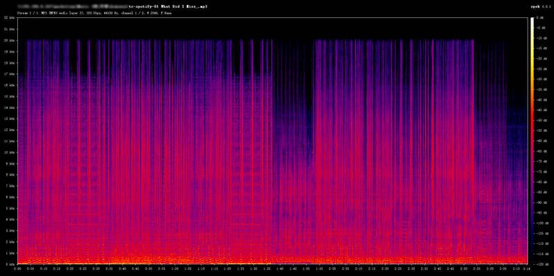Click the "3:00" time axis label
The image size is (554, 276).
click(491, 268)
